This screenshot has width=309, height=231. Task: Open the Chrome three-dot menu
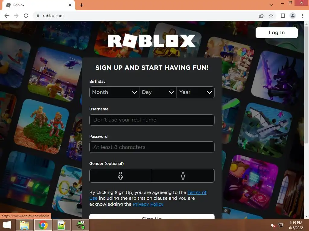click(302, 16)
